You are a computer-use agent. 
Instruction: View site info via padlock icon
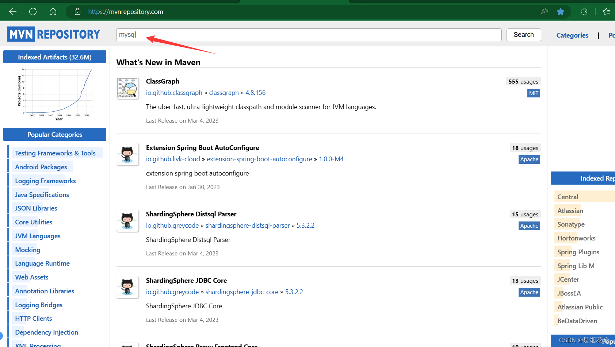point(77,11)
